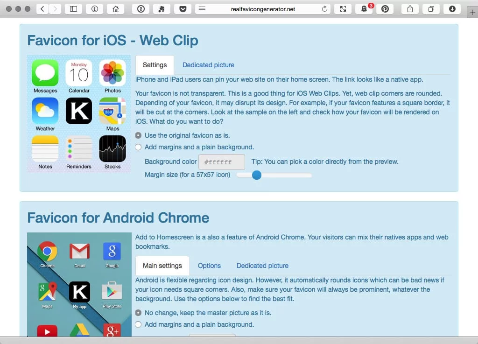
Task: Select 'Use the original favicon as is' radio
Action: pos(138,135)
